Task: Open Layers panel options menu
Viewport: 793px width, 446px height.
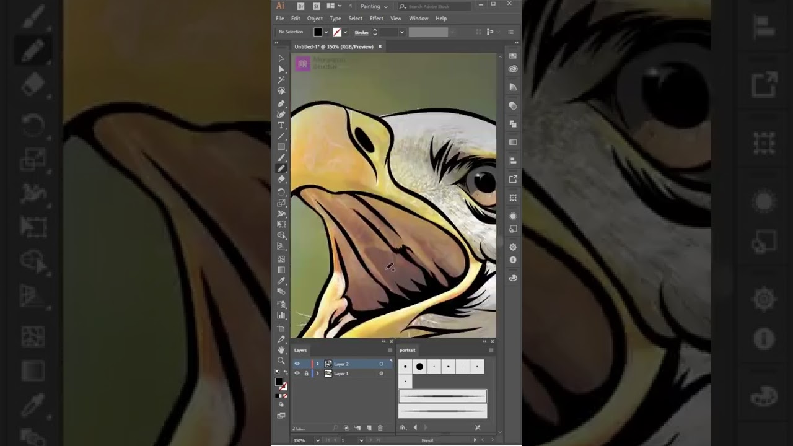Action: pos(390,350)
